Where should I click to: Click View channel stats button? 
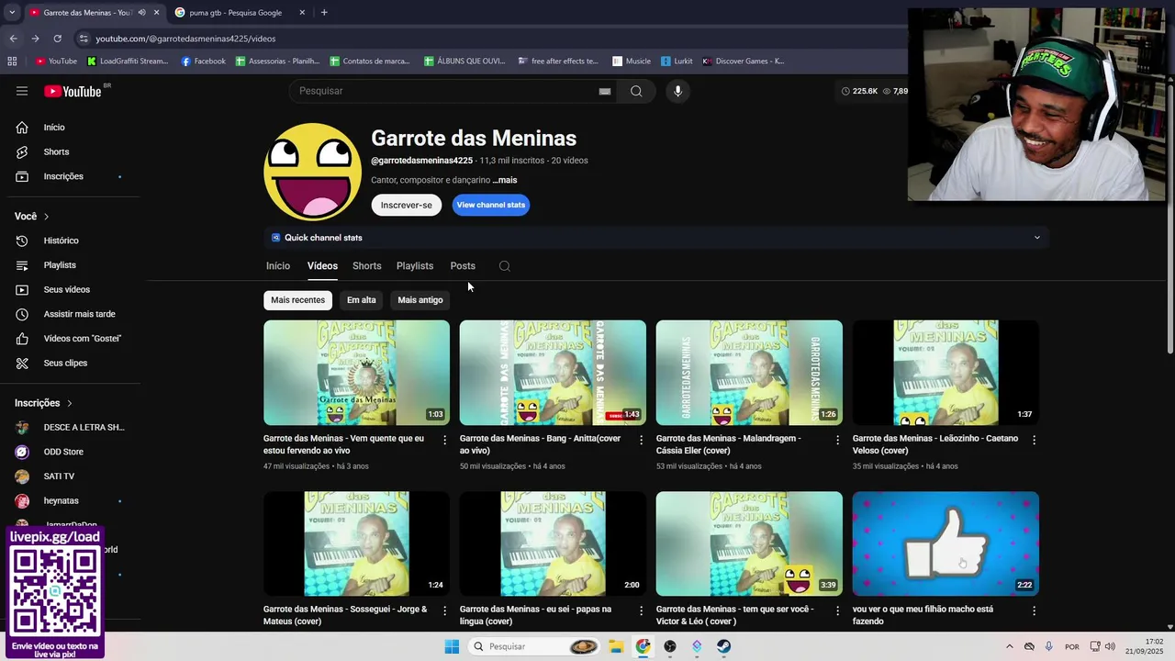coord(491,205)
